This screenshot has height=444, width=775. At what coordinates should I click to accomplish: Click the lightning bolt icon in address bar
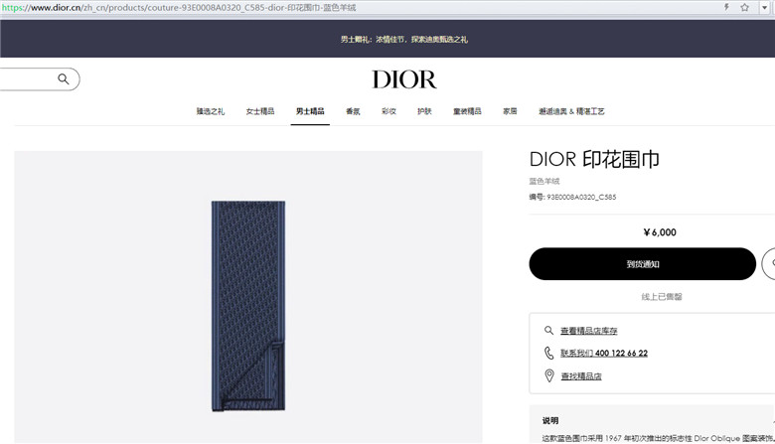pos(726,7)
